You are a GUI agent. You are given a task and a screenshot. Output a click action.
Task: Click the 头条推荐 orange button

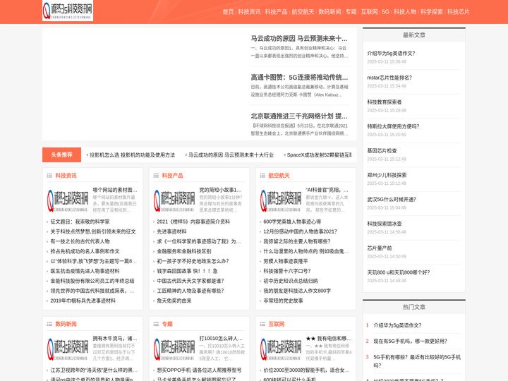pyautogui.click(x=61, y=155)
